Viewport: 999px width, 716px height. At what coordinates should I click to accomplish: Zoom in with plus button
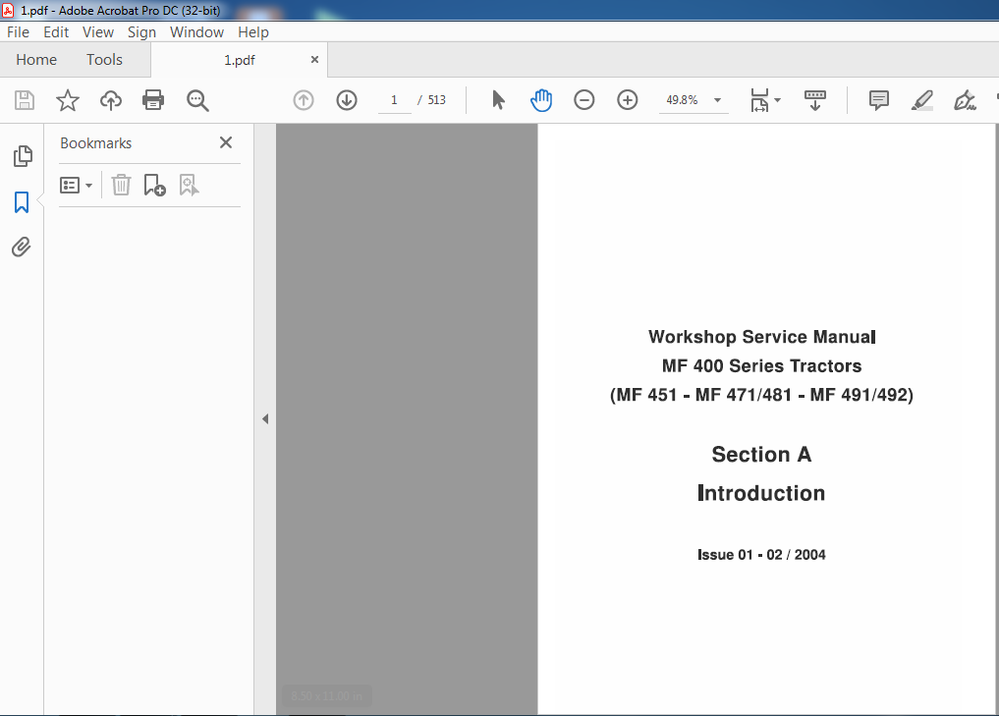[x=627, y=100]
